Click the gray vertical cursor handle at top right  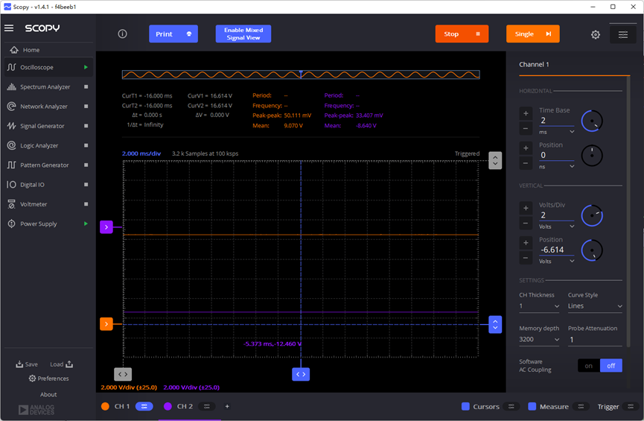coord(495,160)
